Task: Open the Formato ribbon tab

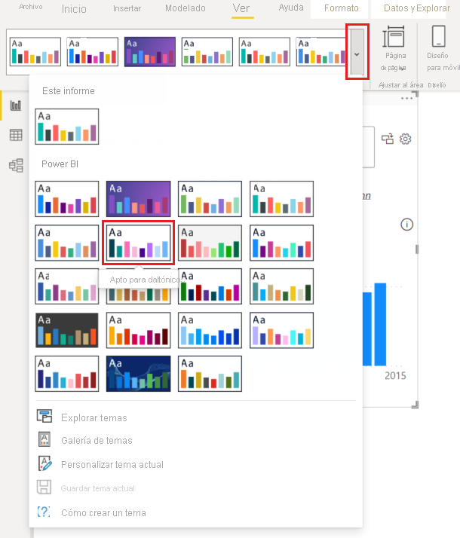Action: click(341, 8)
